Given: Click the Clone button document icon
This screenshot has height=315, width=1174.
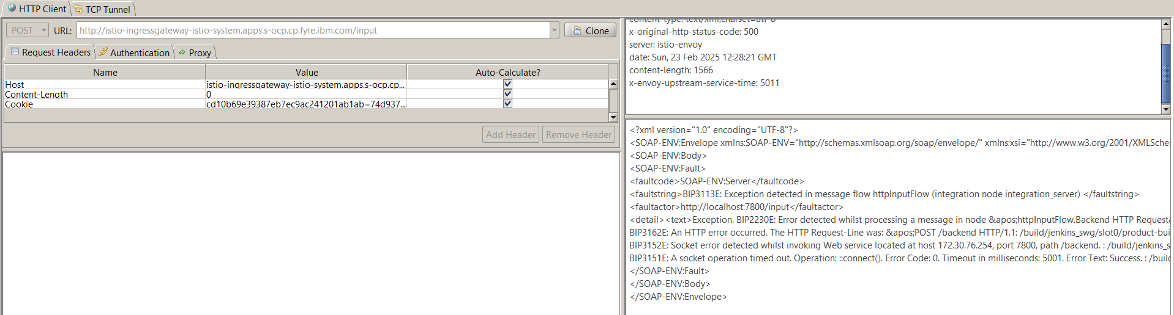Looking at the screenshot, I should click(x=576, y=31).
